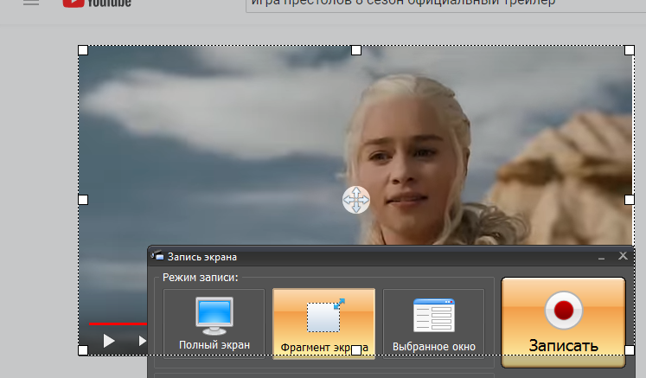
Task: Select the Screen fragment recording mode
Action: [x=323, y=324]
